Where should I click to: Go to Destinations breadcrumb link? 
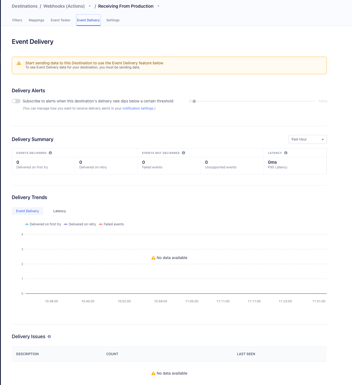click(x=25, y=6)
